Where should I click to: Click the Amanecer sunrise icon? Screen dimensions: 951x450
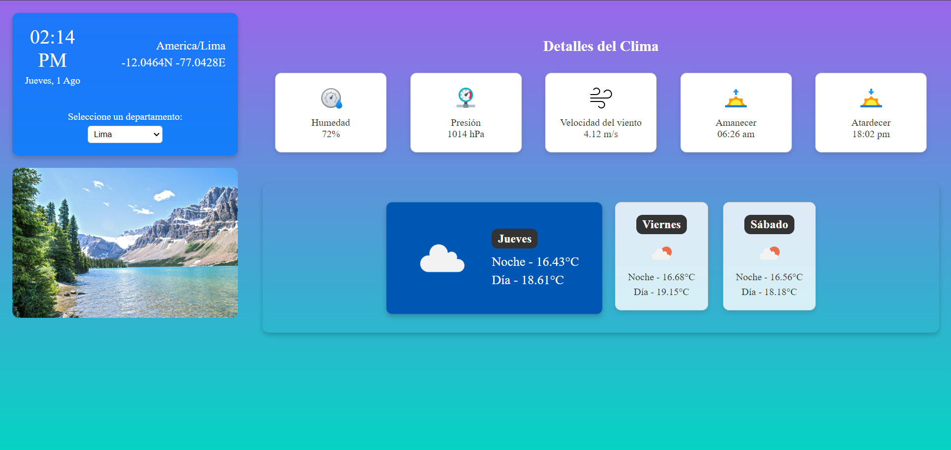click(x=736, y=99)
